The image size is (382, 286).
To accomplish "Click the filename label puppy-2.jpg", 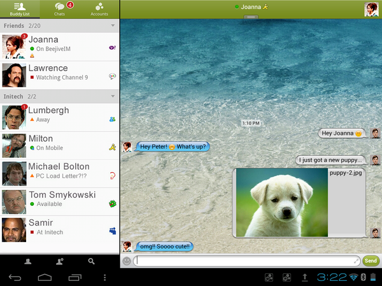I will click(346, 173).
